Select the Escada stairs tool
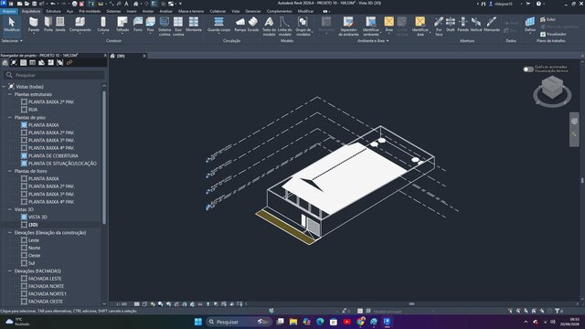Viewport: 585px width, 329px height. [253, 25]
